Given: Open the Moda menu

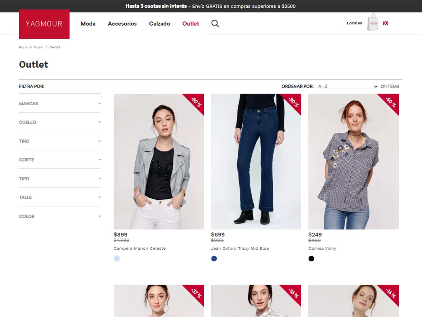Looking at the screenshot, I should pyautogui.click(x=88, y=23).
